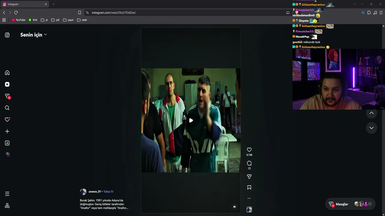Open Instagram home from the sidebar
Screen dimensions: 385x216
[7, 73]
